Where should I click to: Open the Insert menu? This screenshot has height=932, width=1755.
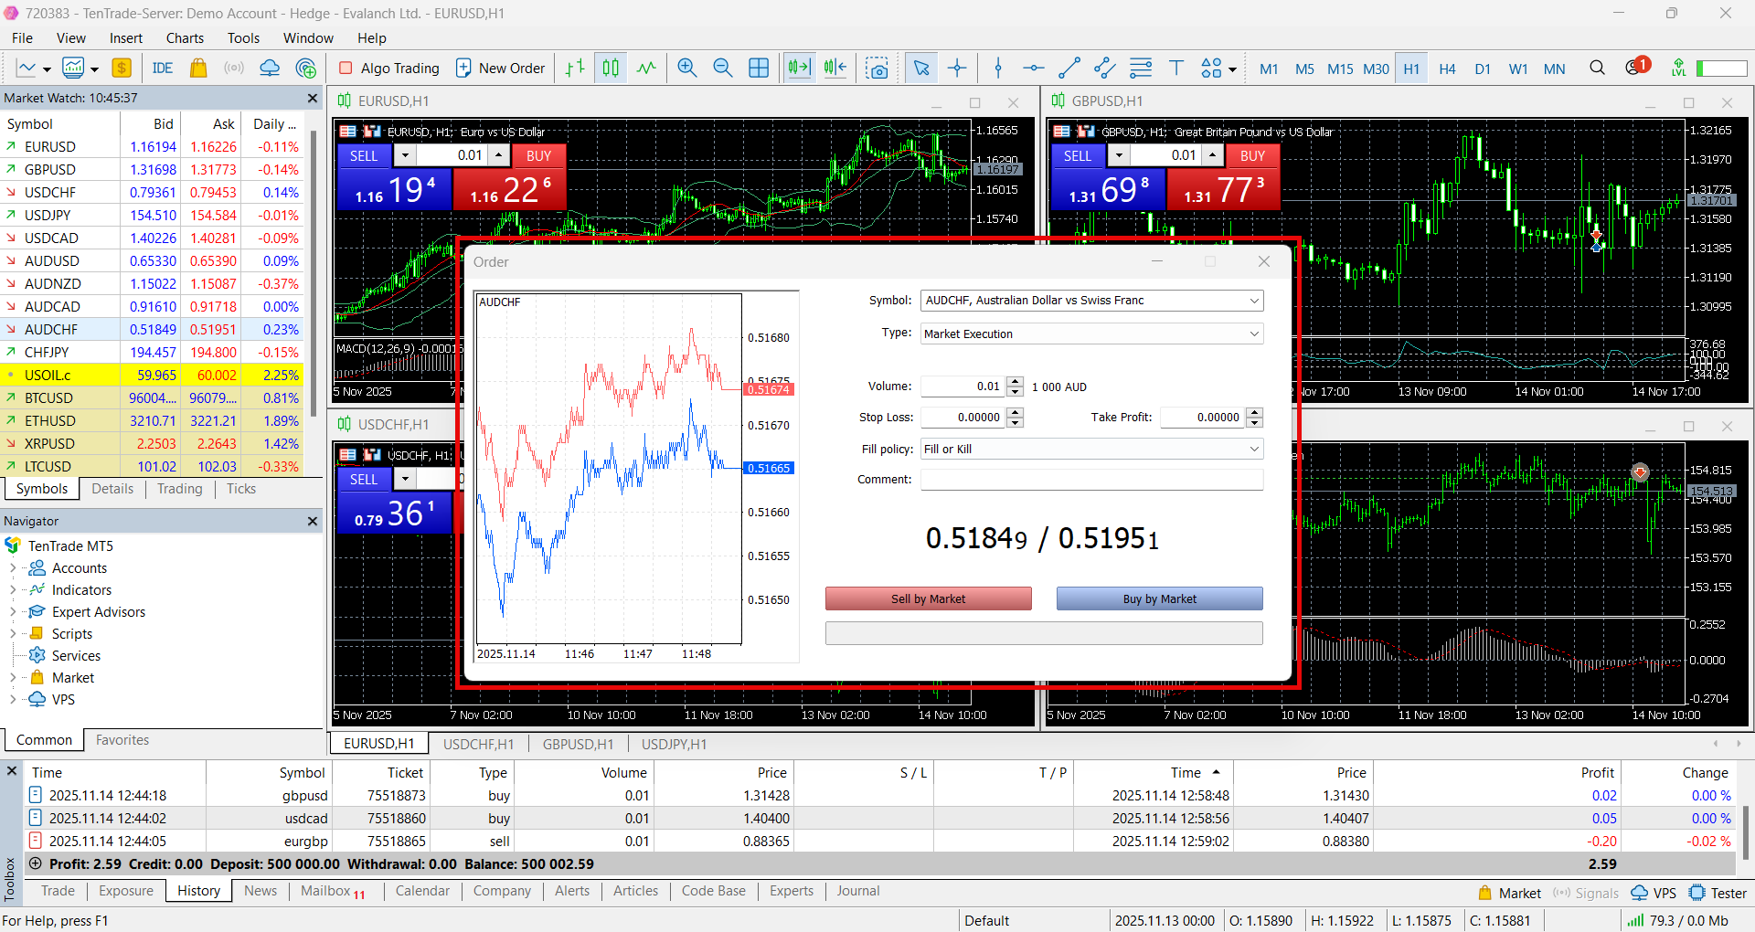click(x=126, y=37)
